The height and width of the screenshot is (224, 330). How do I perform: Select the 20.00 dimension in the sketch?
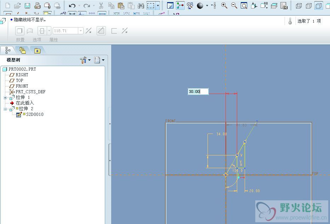pos(255,191)
